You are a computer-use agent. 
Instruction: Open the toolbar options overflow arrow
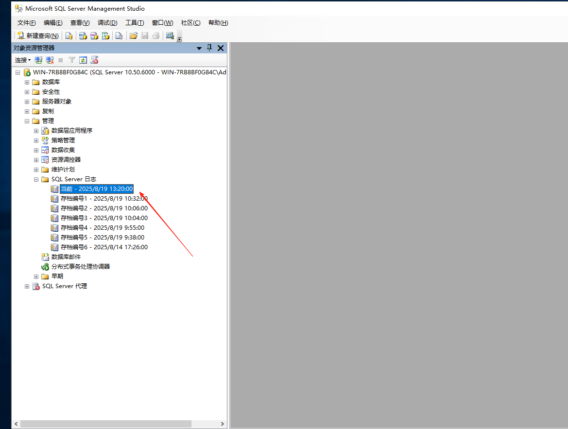pyautogui.click(x=179, y=36)
